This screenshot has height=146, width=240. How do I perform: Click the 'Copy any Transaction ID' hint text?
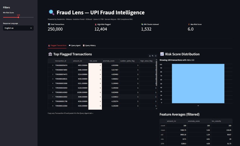[x=70, y=113]
